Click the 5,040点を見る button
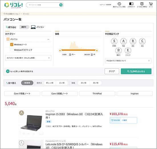157x149 pixels. (136, 71)
